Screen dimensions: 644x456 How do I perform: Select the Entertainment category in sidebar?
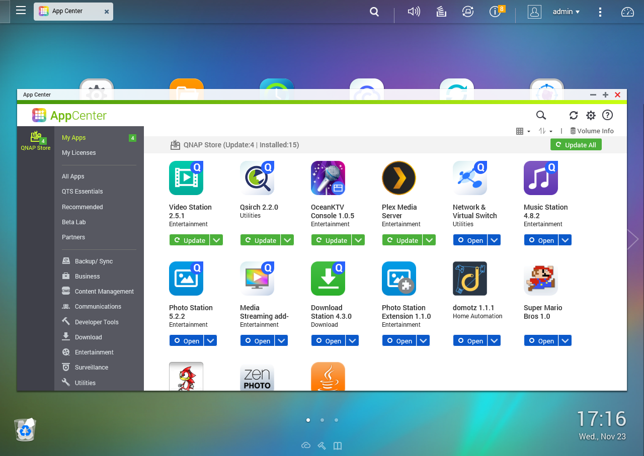[x=94, y=352]
